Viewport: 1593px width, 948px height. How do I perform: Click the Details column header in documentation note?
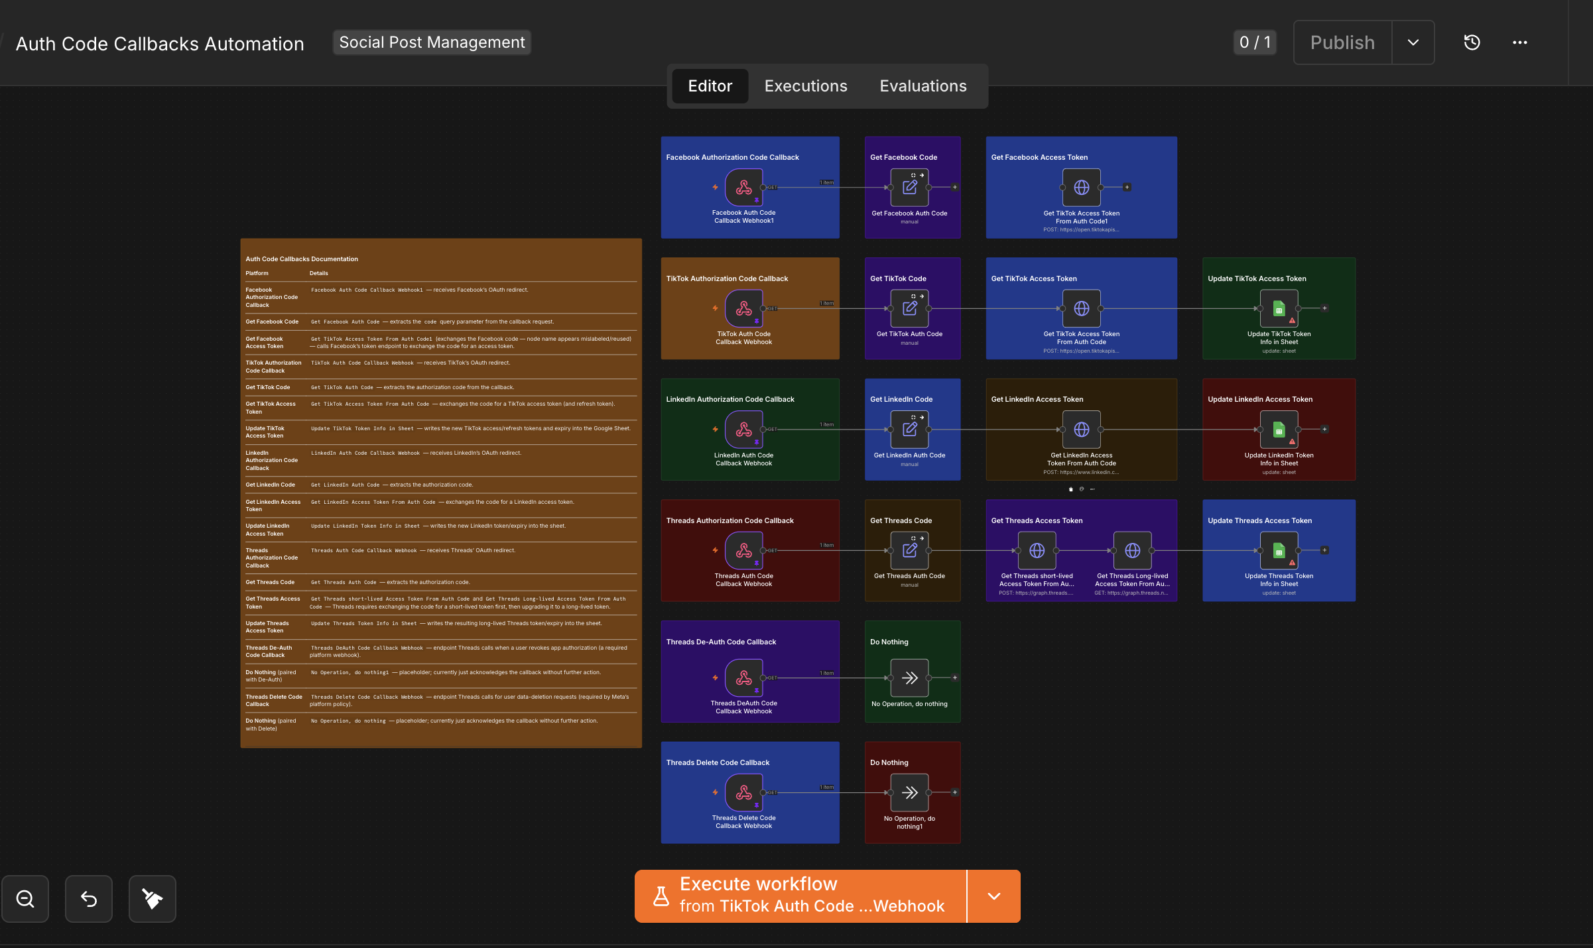[x=318, y=273]
